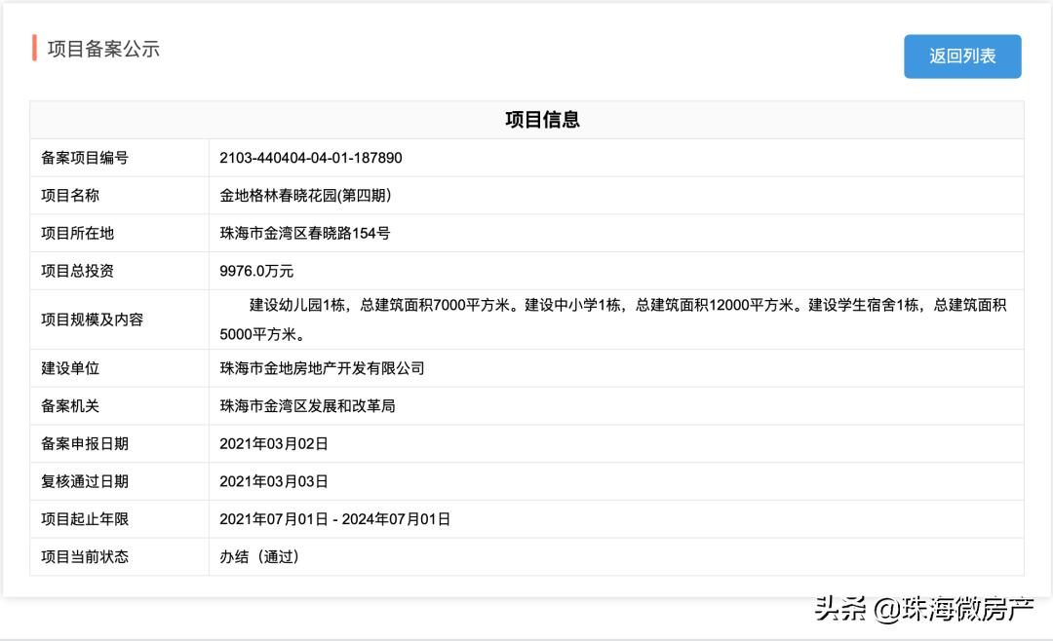Click the 项目当前状态 label cell
Viewport: 1053px width, 641px height.
(x=120, y=556)
